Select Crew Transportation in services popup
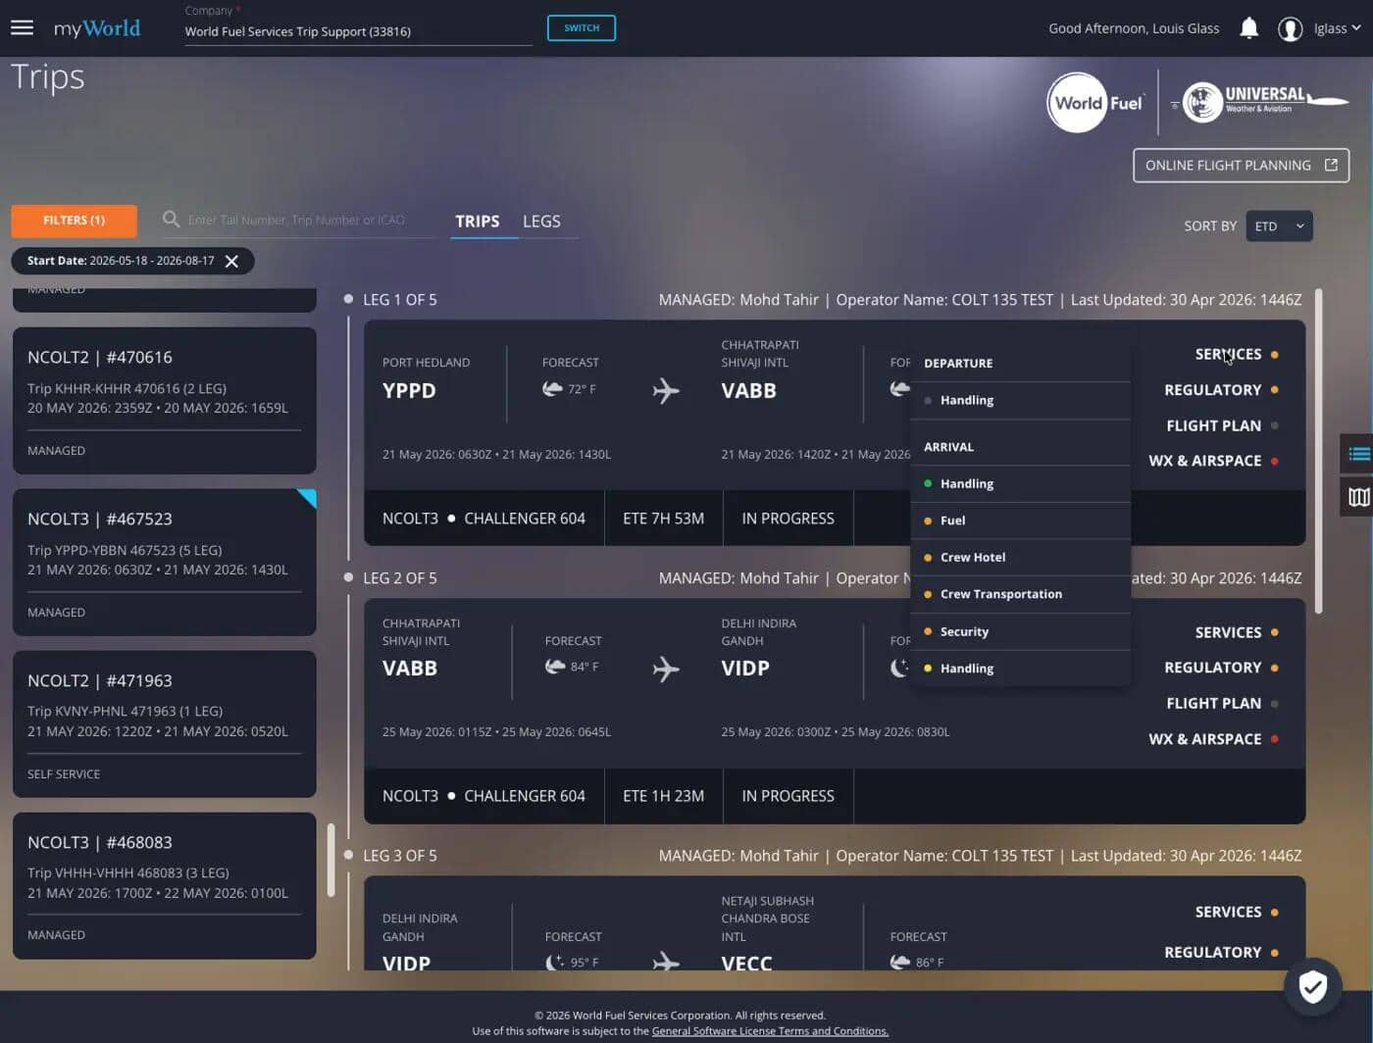 pyautogui.click(x=1020, y=594)
